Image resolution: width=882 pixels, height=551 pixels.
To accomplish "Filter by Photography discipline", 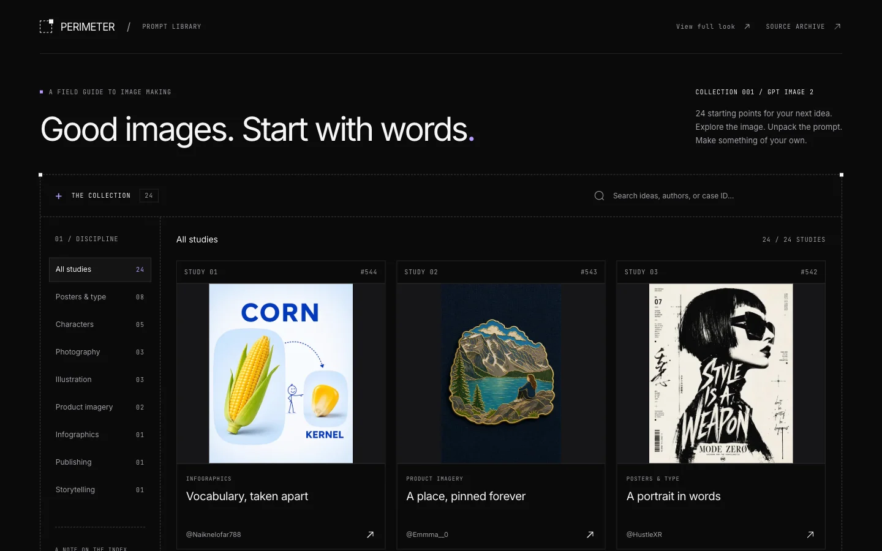I will pyautogui.click(x=100, y=352).
